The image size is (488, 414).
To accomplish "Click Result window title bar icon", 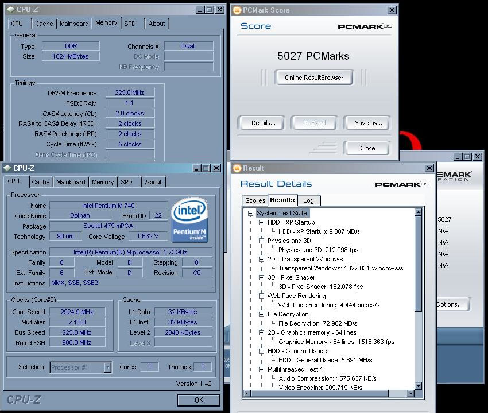I will point(237,168).
